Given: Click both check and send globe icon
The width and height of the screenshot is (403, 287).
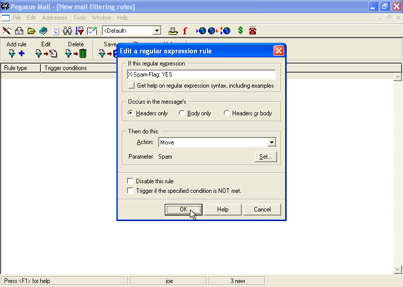Looking at the screenshot, I should 225,31.
